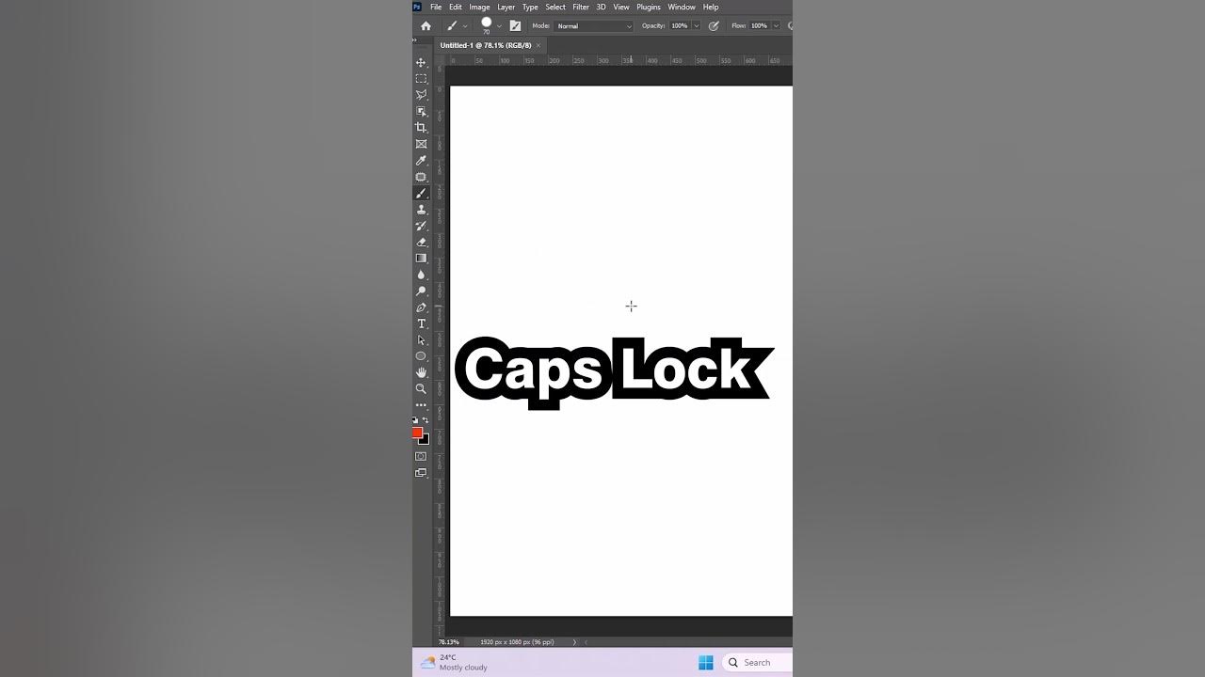The height and width of the screenshot is (677, 1205).
Task: Expand the collapsed toolbar double-arrow
Action: pyautogui.click(x=414, y=40)
